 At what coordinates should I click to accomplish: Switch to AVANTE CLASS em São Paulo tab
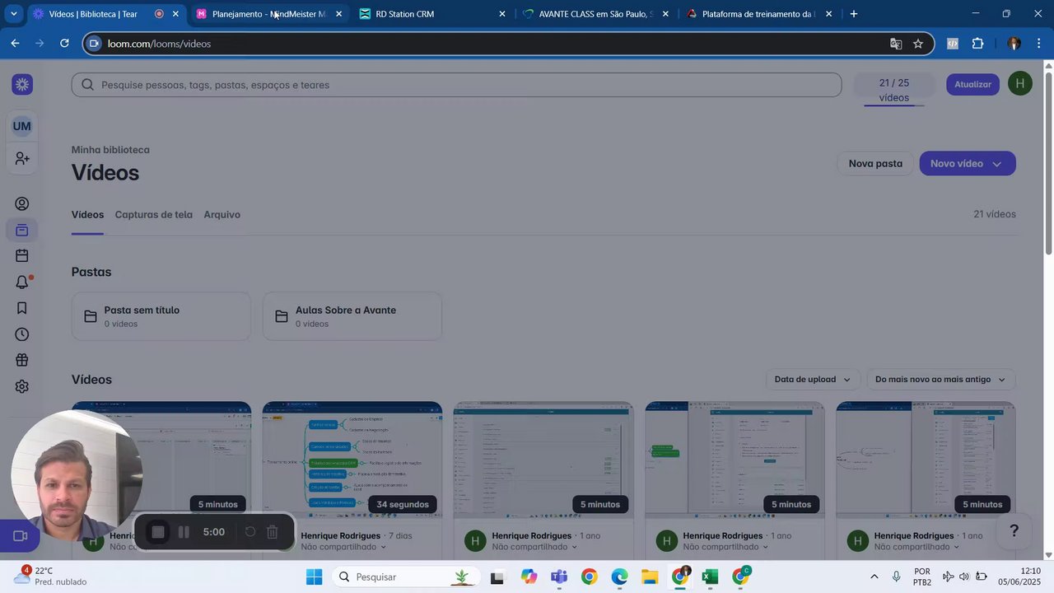coord(595,14)
